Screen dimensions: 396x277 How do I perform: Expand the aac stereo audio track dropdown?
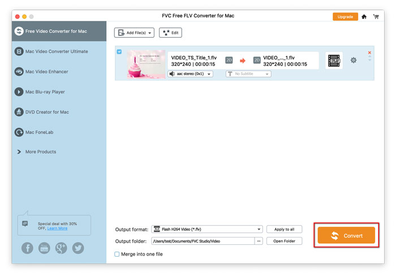pos(190,74)
